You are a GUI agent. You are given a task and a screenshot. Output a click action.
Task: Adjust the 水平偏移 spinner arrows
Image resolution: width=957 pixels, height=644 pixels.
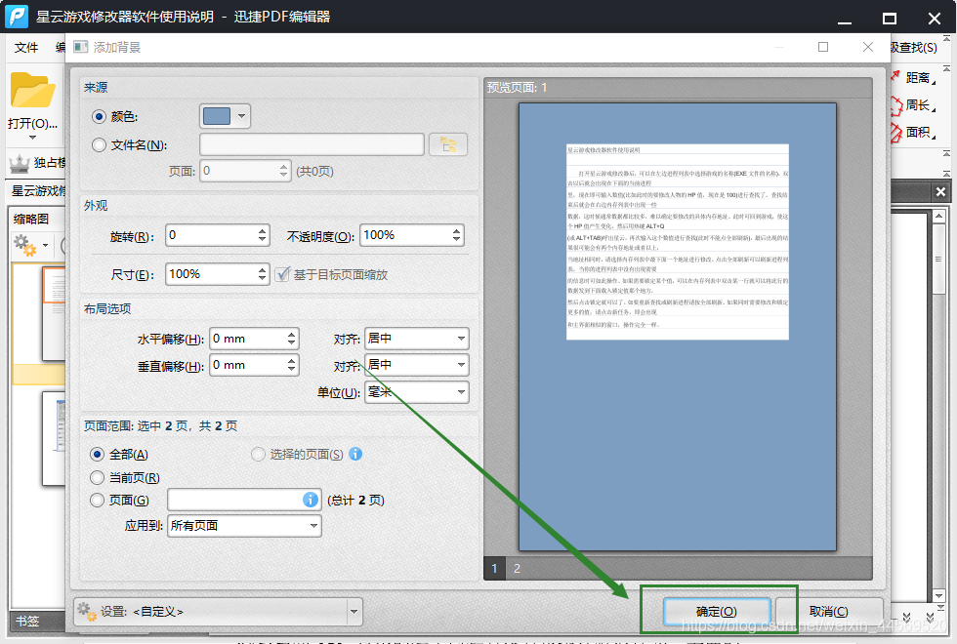click(292, 339)
